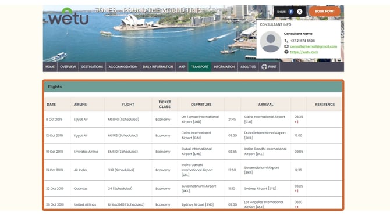Click the Book Now button
The height and width of the screenshot is (216, 390).
325,12
